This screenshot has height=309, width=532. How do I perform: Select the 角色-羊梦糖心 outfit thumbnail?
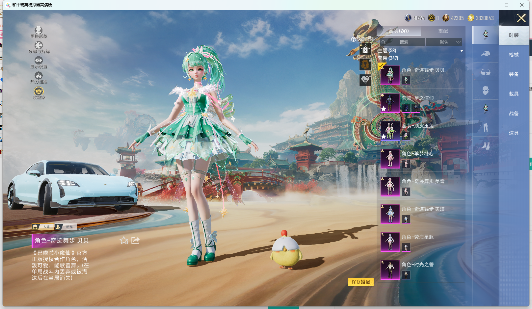[390, 159]
